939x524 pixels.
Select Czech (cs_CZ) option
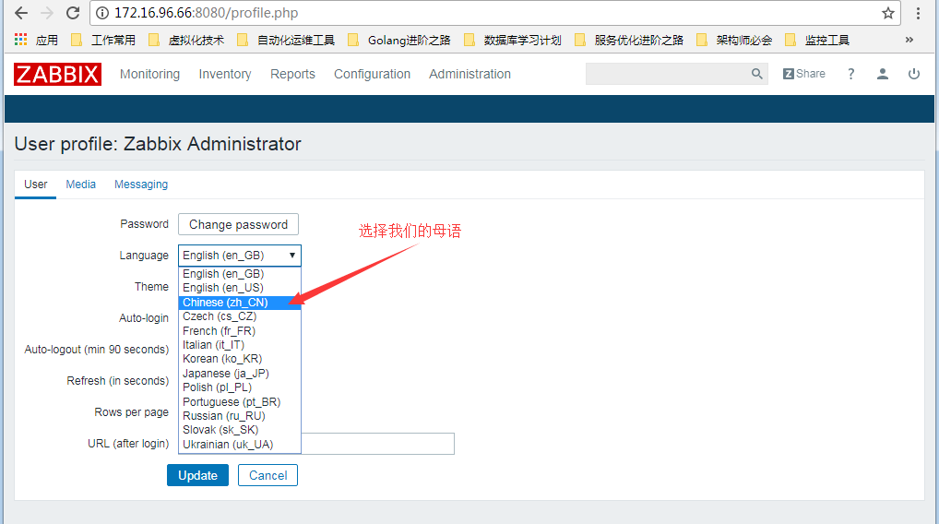[x=240, y=316]
